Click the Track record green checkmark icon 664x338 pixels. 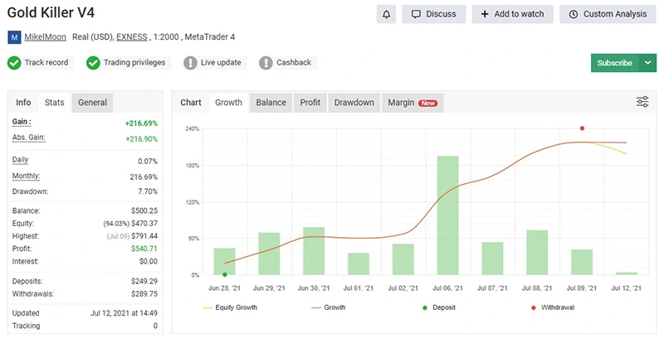pos(14,63)
